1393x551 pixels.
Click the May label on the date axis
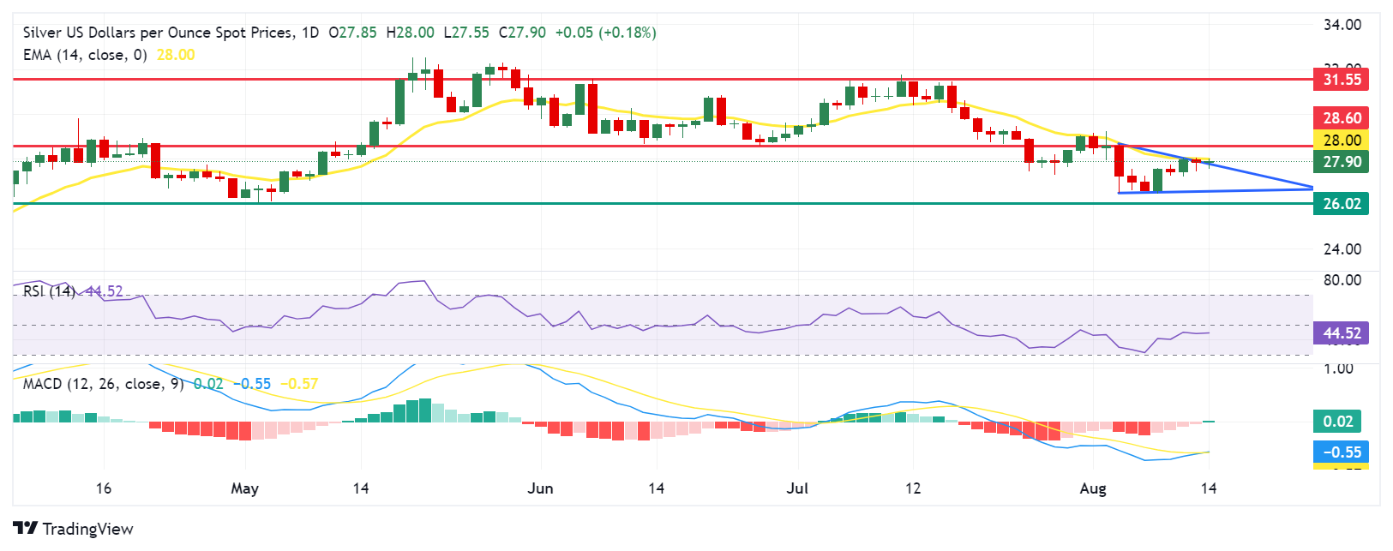[244, 488]
